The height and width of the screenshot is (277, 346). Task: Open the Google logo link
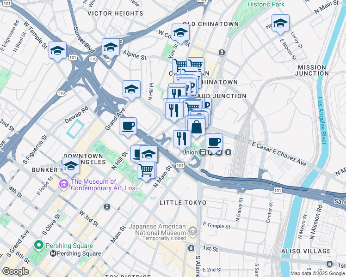(x=15, y=271)
